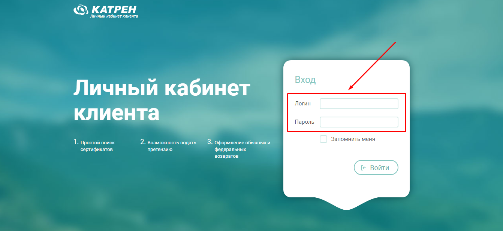This screenshot has width=503, height=231.
Task: Click the Логин field label
Action: point(303,104)
